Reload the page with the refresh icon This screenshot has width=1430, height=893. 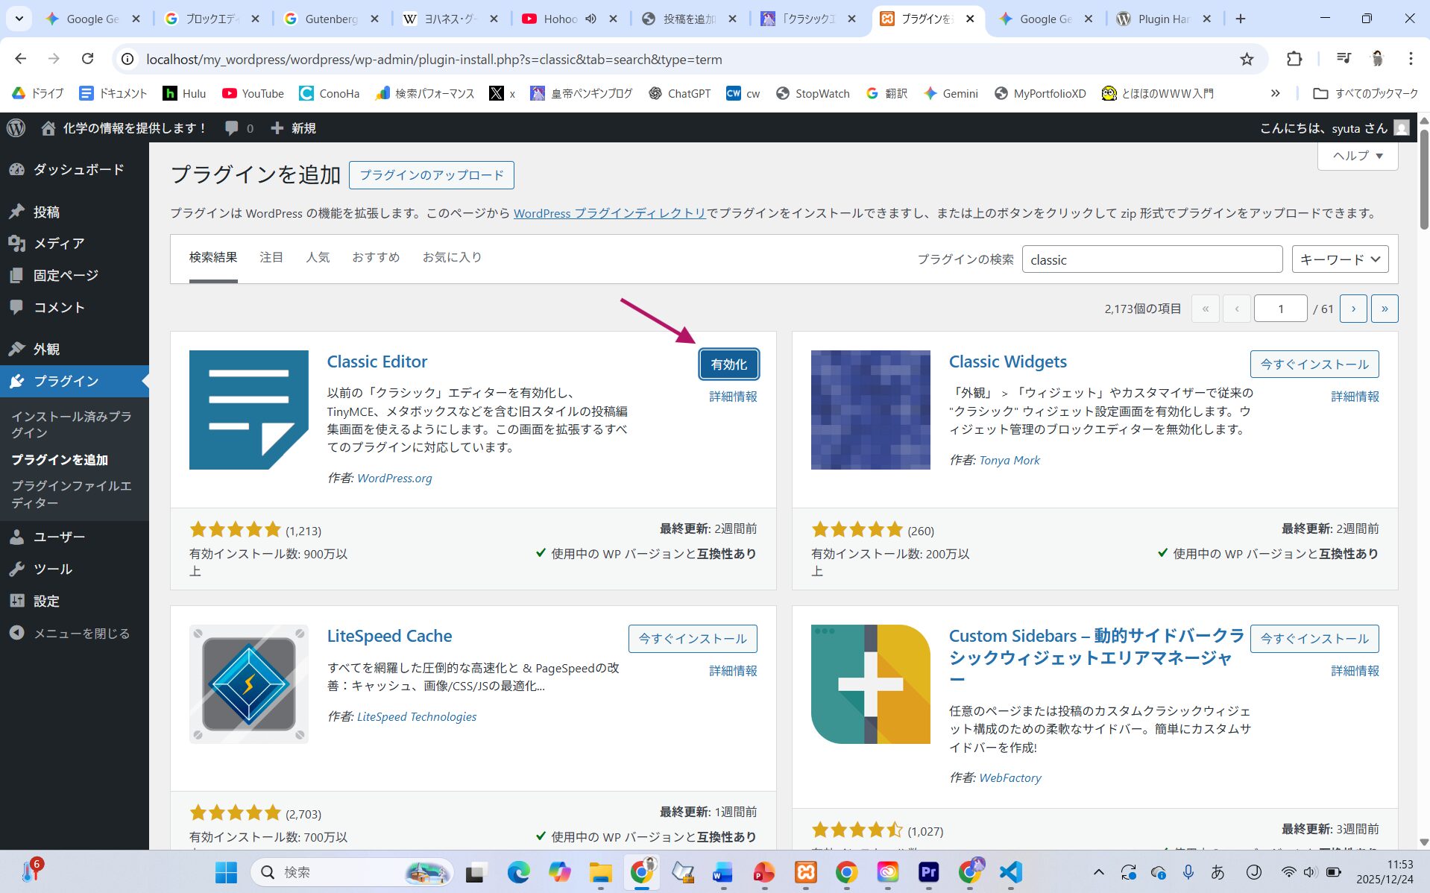click(x=88, y=59)
